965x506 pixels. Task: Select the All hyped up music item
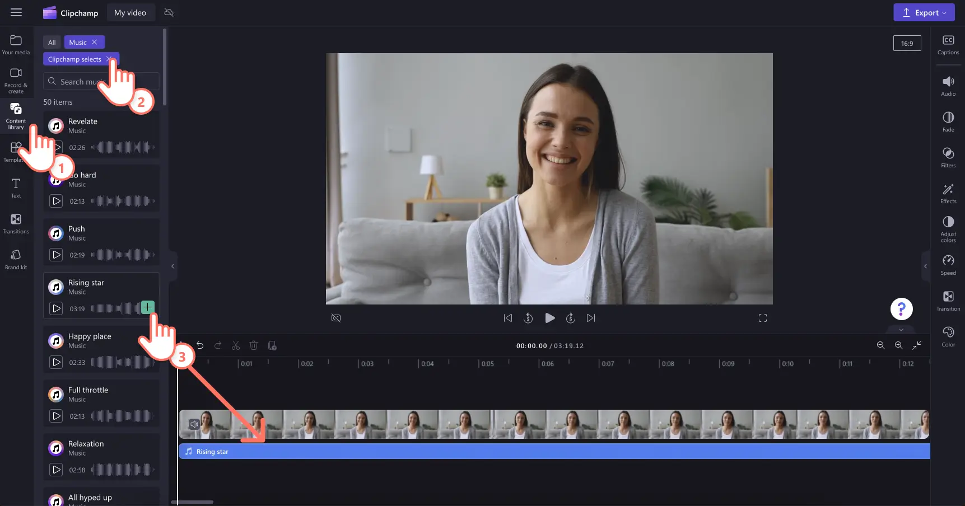(101, 497)
